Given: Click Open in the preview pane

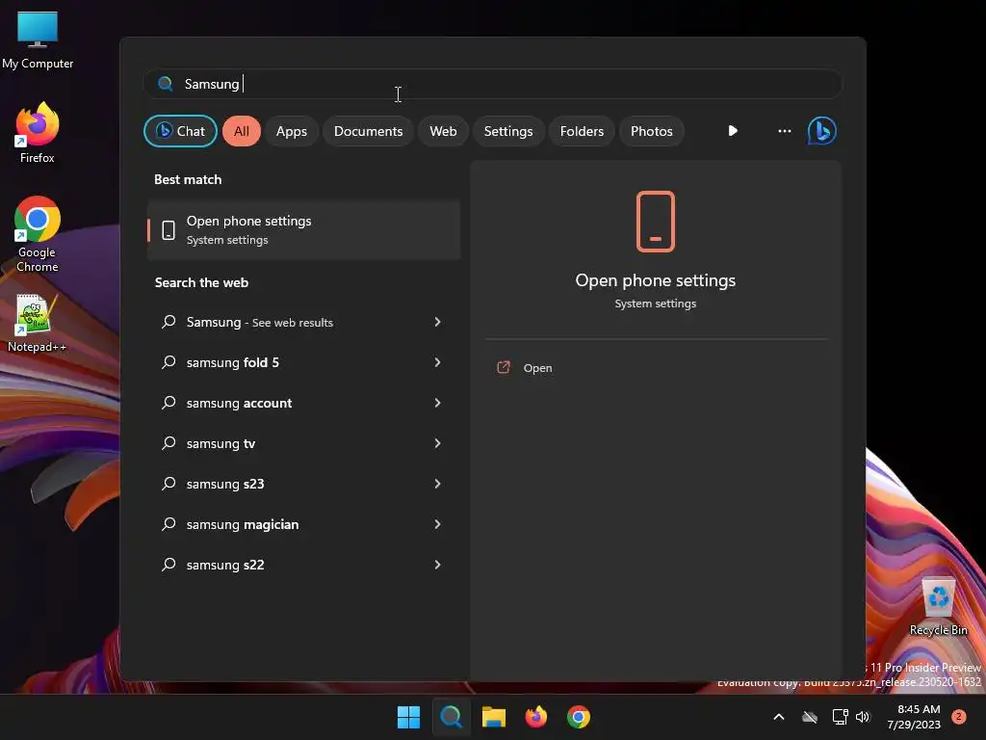Looking at the screenshot, I should pyautogui.click(x=537, y=368).
